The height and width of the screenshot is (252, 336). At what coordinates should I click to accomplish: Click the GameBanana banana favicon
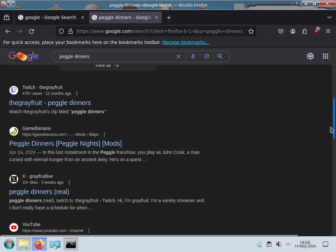(14, 131)
